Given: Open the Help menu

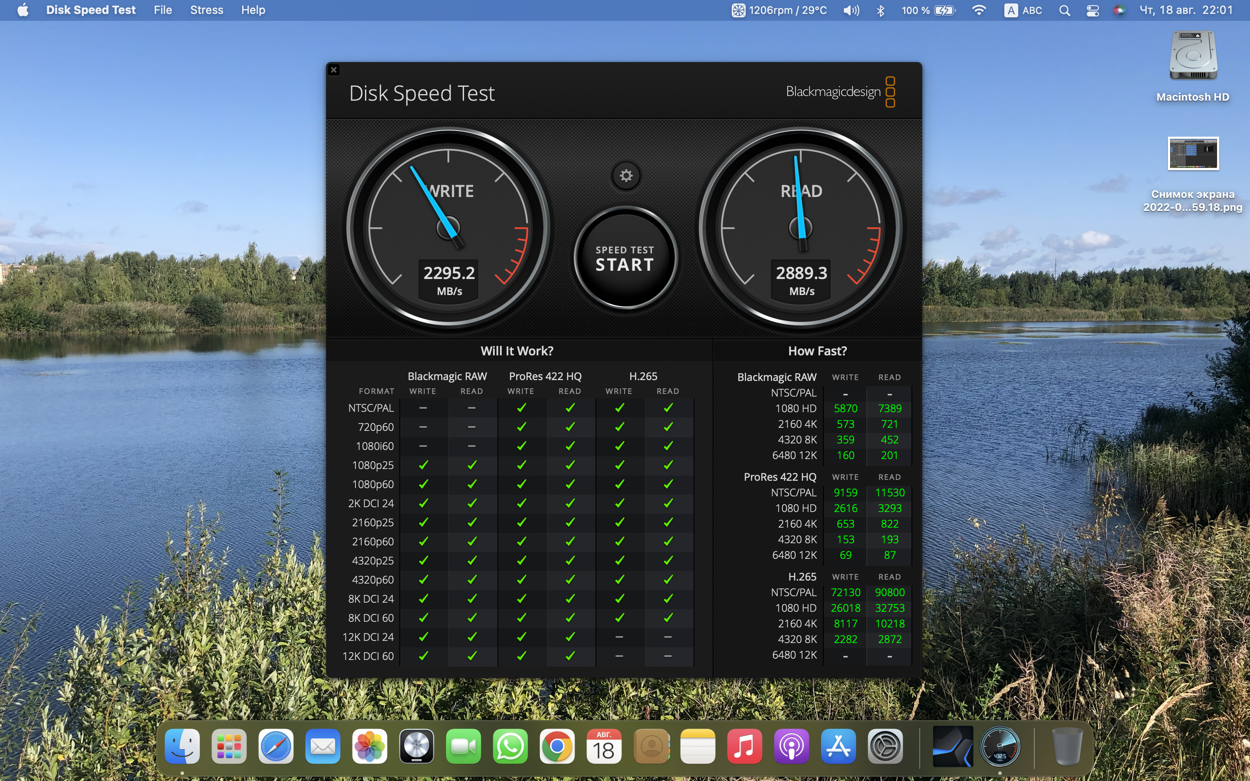Looking at the screenshot, I should (x=253, y=10).
